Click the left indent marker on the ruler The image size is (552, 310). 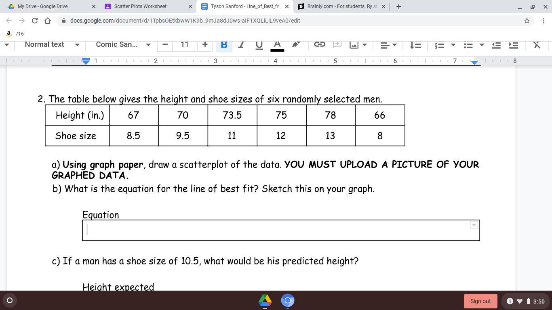pyautogui.click(x=86, y=61)
